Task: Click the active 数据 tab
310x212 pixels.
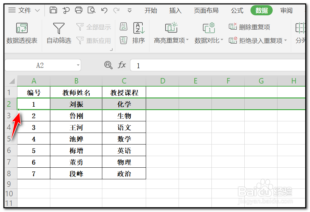Action: click(261, 10)
